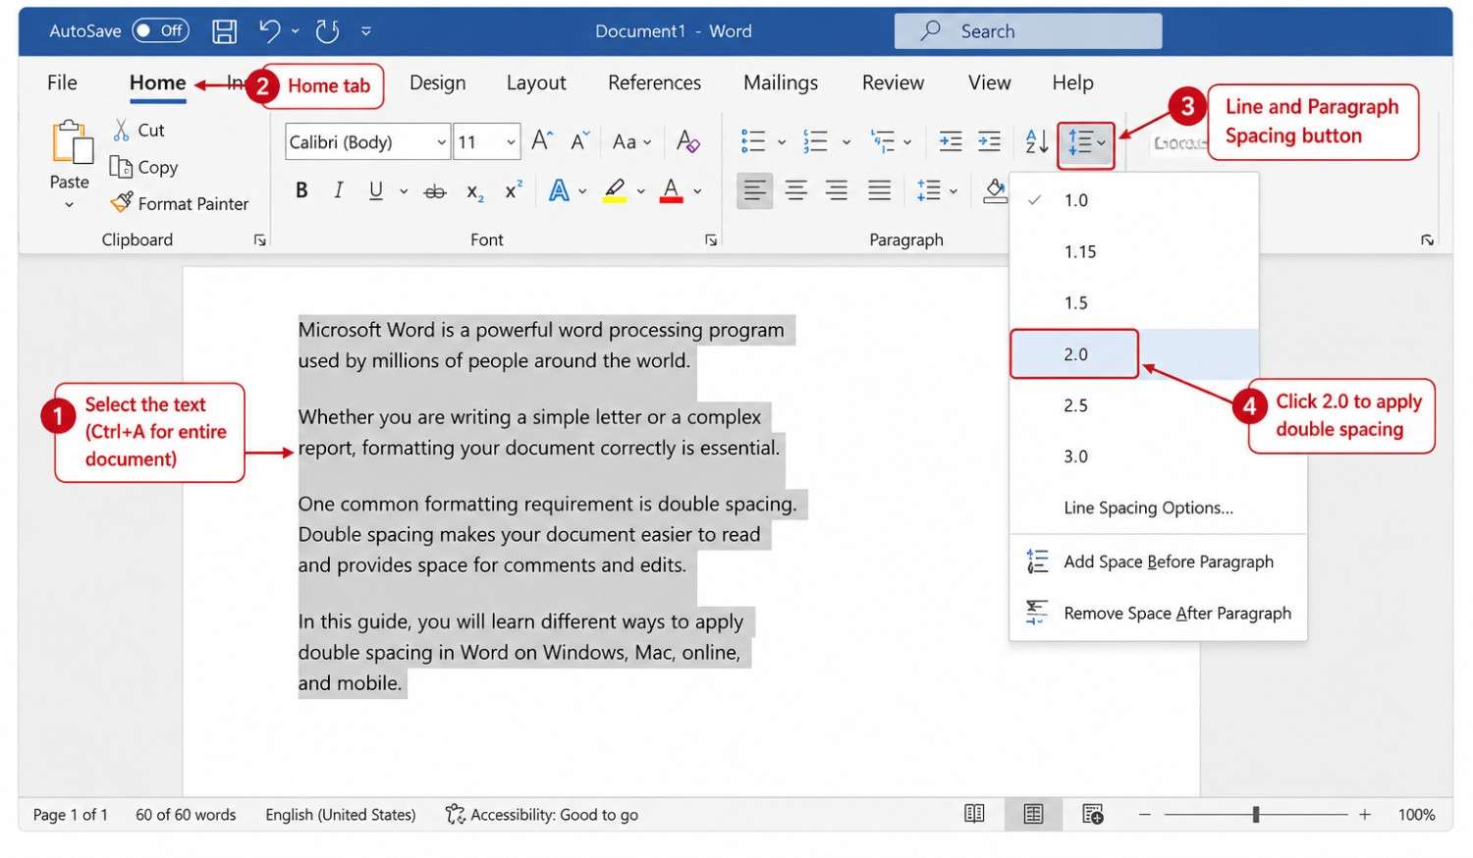Image resolution: width=1473 pixels, height=858 pixels.
Task: Toggle underline formatting
Action: point(376,190)
